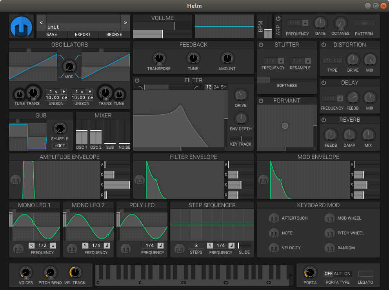Open Mono LFO 1 frequency 1/2 selector
The height and width of the screenshot is (290, 389).
(x=42, y=245)
